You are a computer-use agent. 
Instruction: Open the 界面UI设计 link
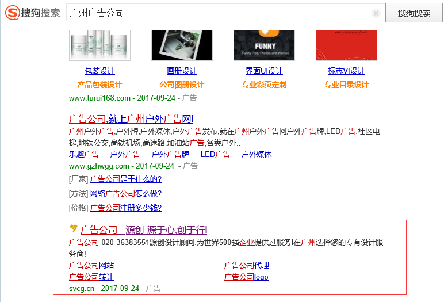pos(264,71)
